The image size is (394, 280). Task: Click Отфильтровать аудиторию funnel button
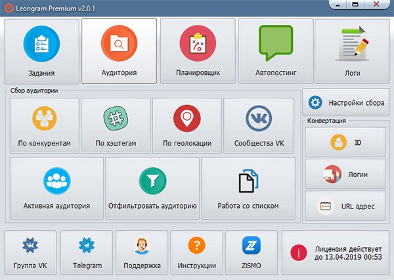pyautogui.click(x=152, y=188)
